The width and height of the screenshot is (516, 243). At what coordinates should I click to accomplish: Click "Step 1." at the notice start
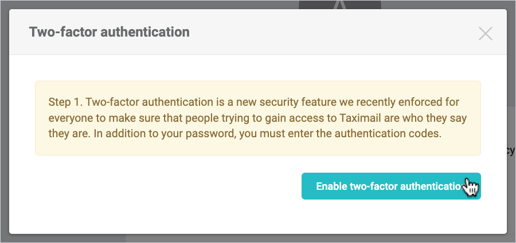coord(65,102)
